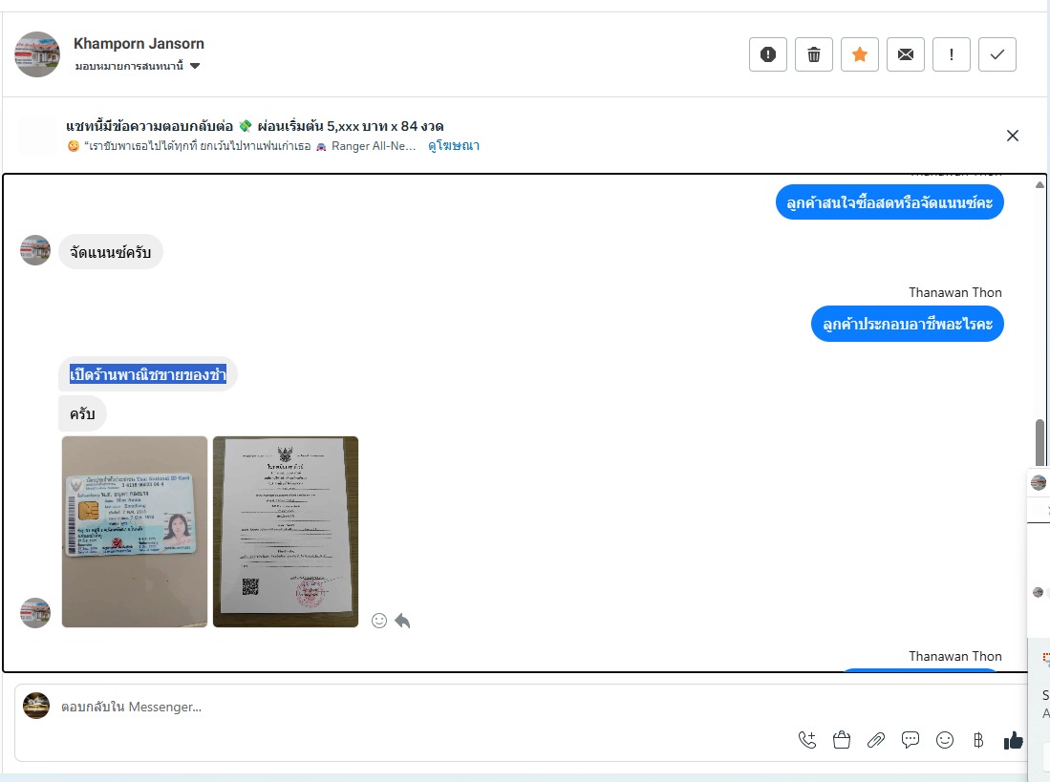Click the baht payment request icon
1050x782 pixels.
[x=978, y=740]
